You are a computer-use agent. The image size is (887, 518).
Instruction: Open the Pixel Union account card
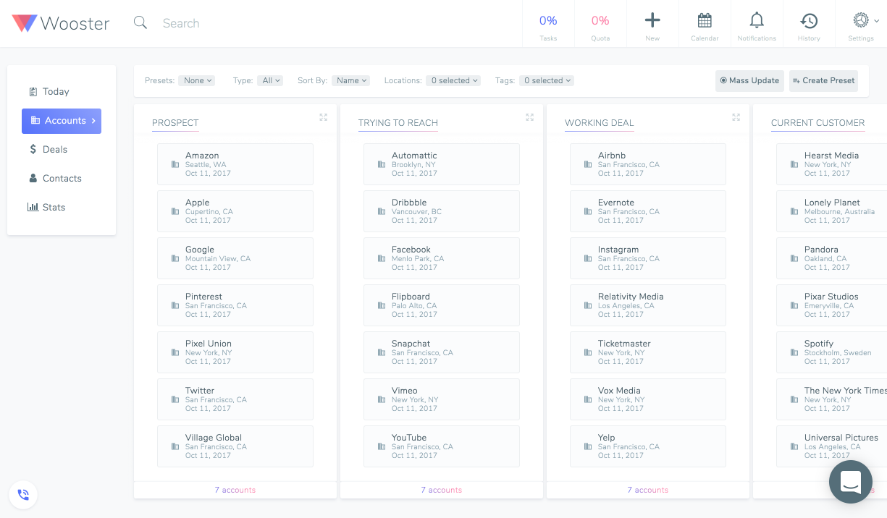pyautogui.click(x=235, y=352)
